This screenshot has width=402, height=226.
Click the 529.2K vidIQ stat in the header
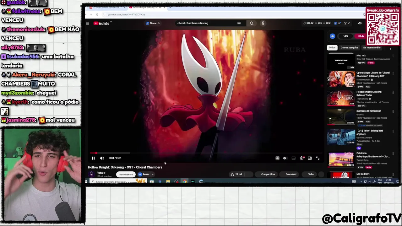click(x=308, y=23)
